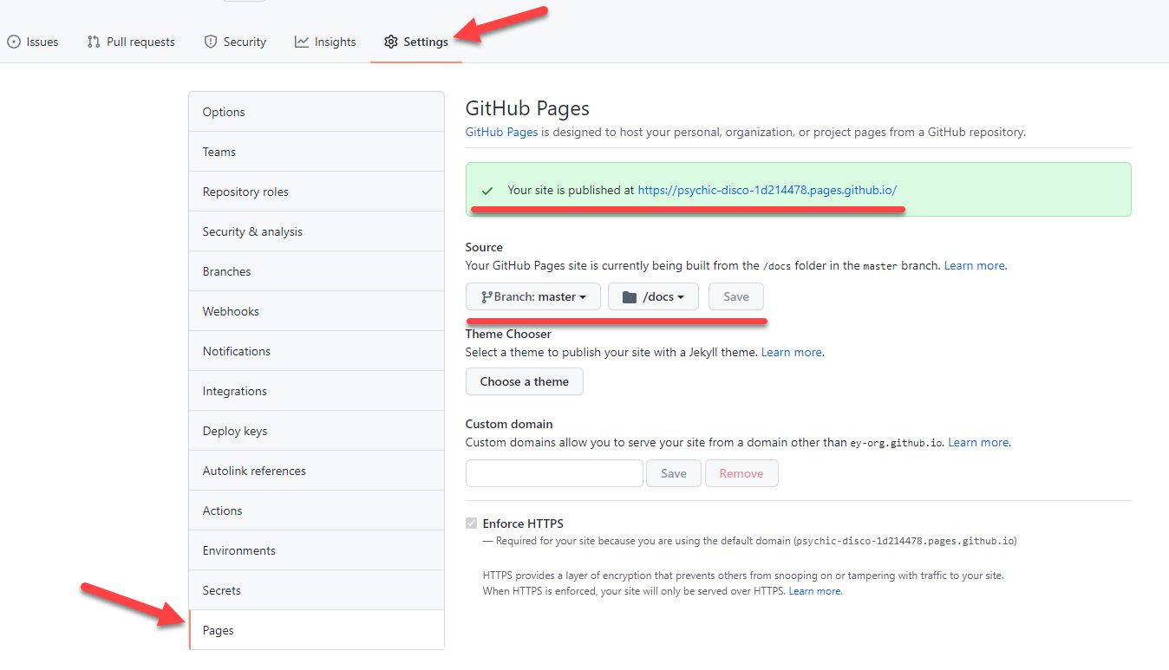Open the Branch: master dropdown
Viewport: 1169px width, 670px height.
pyautogui.click(x=532, y=296)
